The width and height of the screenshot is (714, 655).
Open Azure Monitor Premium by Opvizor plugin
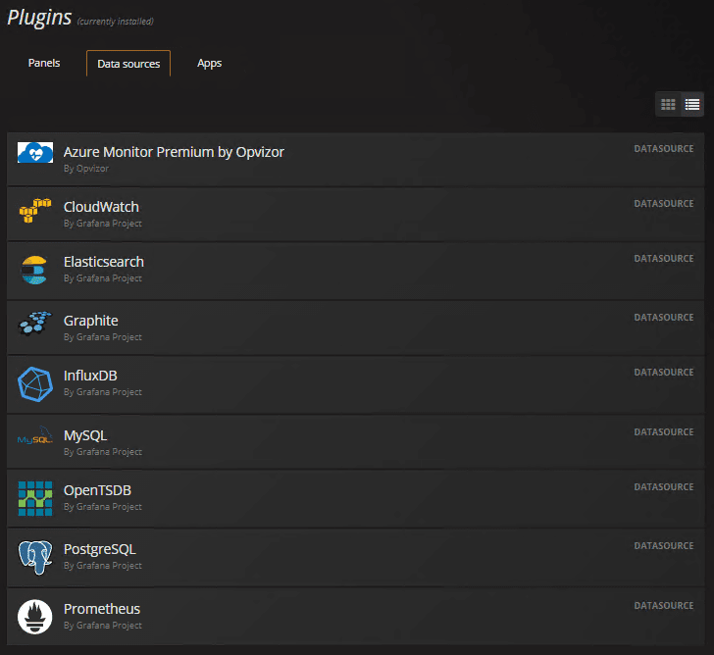pos(174,152)
